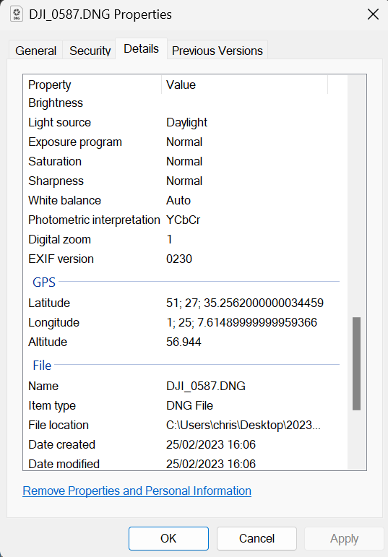Click the vertical scrollbar thumb
Image resolution: width=388 pixels, height=557 pixels.
(x=356, y=363)
